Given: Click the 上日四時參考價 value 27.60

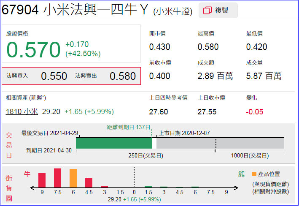Looking at the screenshot, I should (158, 112).
